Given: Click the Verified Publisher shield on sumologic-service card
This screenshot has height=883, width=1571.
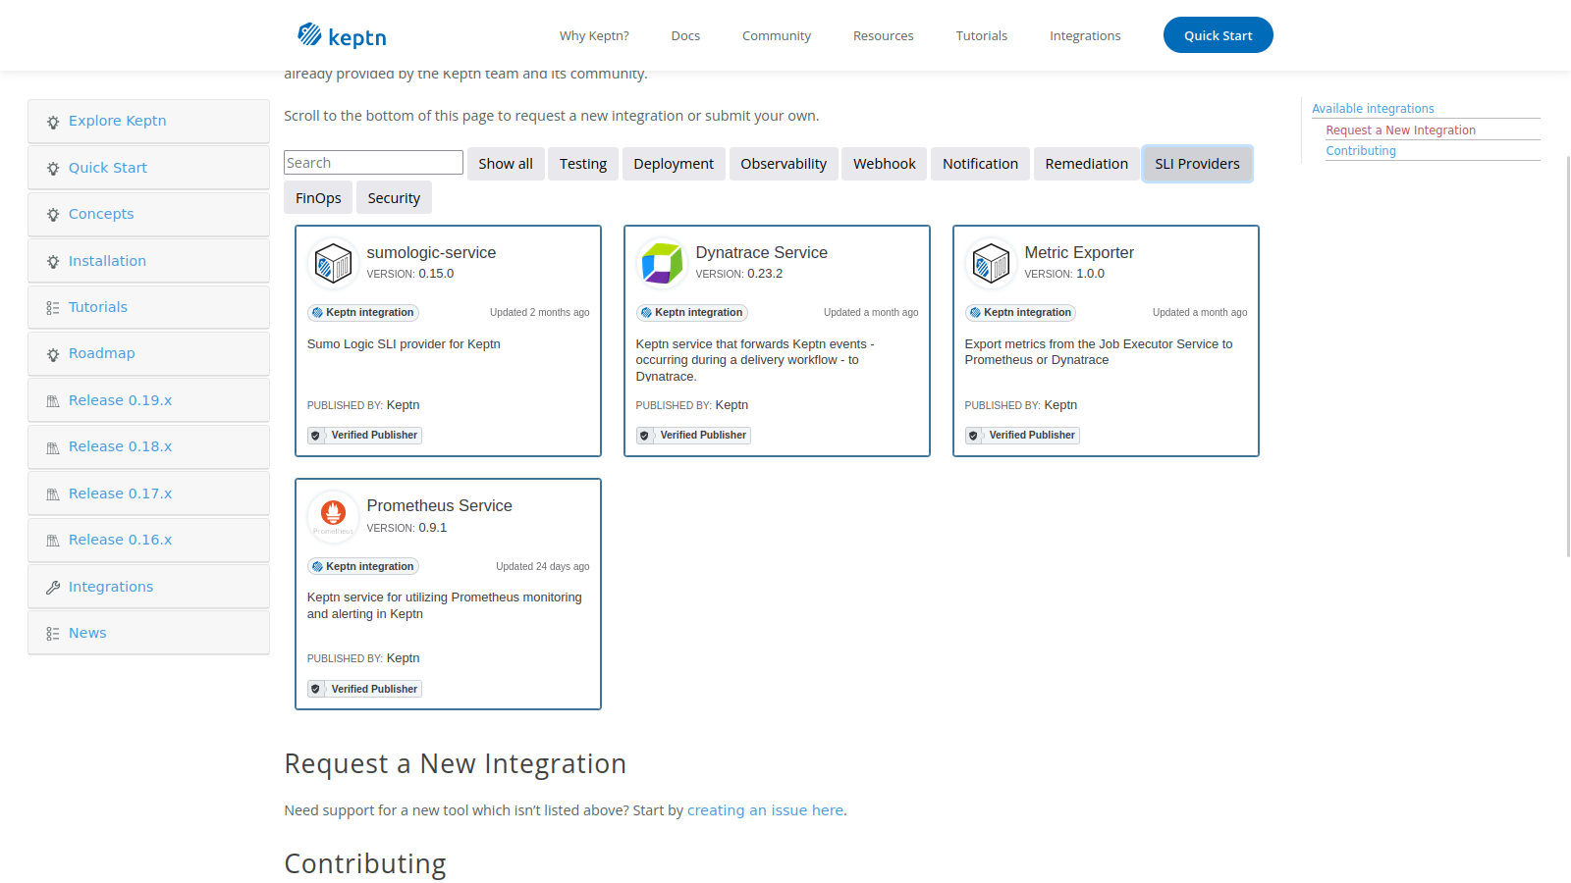Looking at the screenshot, I should click(x=315, y=436).
